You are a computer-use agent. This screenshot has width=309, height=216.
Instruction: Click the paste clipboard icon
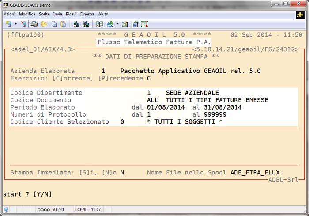click(x=63, y=24)
